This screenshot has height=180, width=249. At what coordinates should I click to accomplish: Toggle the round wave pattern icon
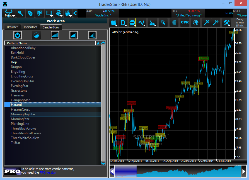click(36, 35)
